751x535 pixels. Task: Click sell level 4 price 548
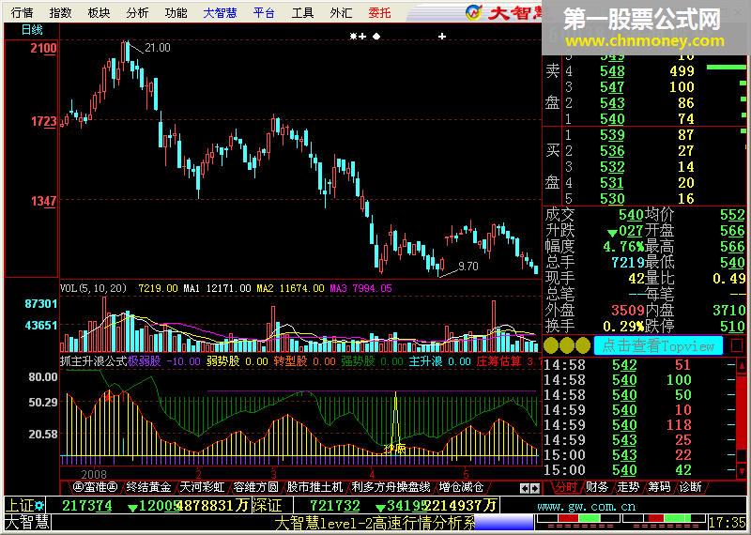pos(612,71)
